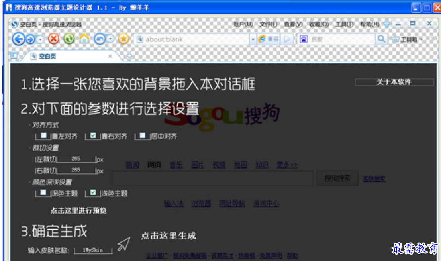The width and height of the screenshot is (441, 261).
Task: Check the 靠左对齐 checkbox
Action: [x=43, y=135]
